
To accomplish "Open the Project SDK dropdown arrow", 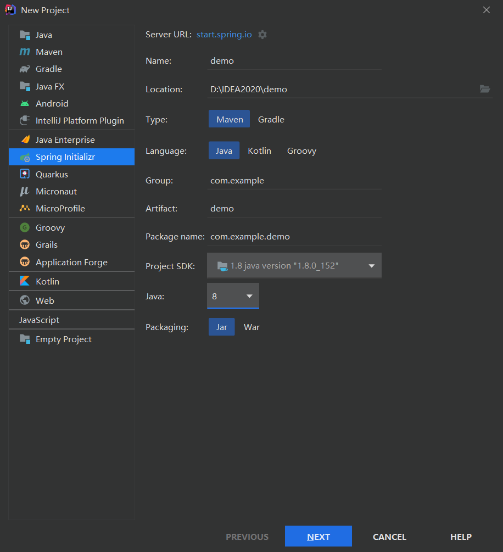I will click(x=371, y=266).
